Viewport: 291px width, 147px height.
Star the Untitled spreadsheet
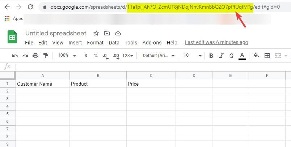[96, 33]
